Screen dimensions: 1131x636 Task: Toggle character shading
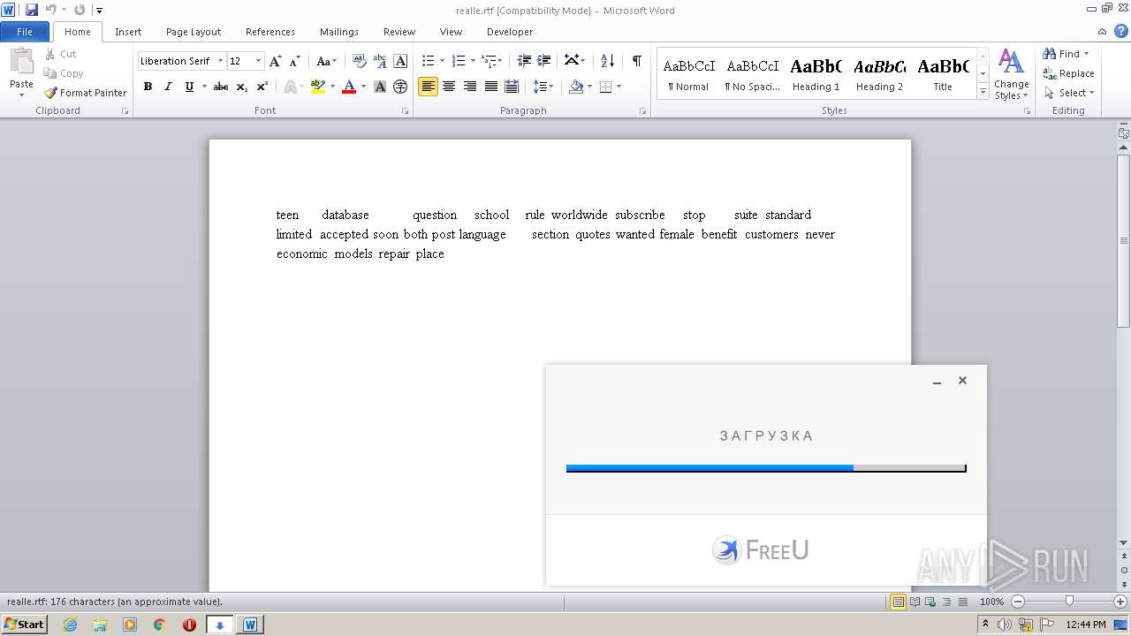tap(380, 87)
